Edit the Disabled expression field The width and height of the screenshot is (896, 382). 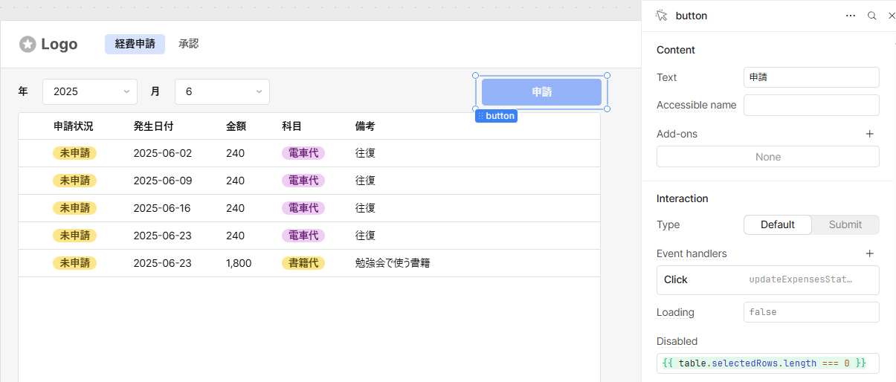click(x=768, y=363)
